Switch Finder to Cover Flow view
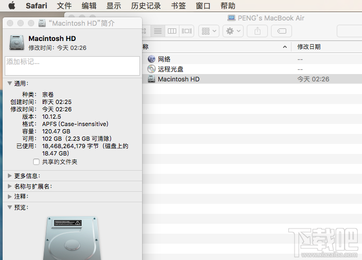Viewport: 362px width, 260px height. click(x=187, y=31)
